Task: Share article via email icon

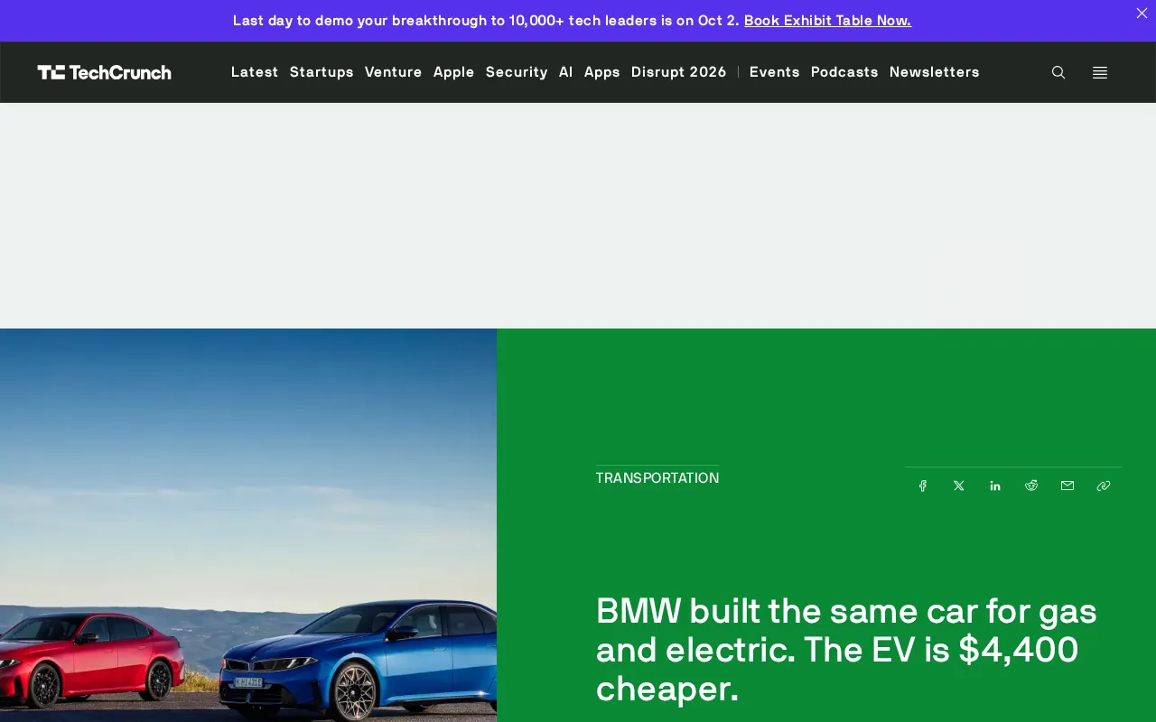Action: tap(1067, 486)
